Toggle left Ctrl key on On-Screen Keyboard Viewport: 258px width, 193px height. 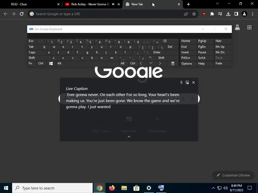42,63
